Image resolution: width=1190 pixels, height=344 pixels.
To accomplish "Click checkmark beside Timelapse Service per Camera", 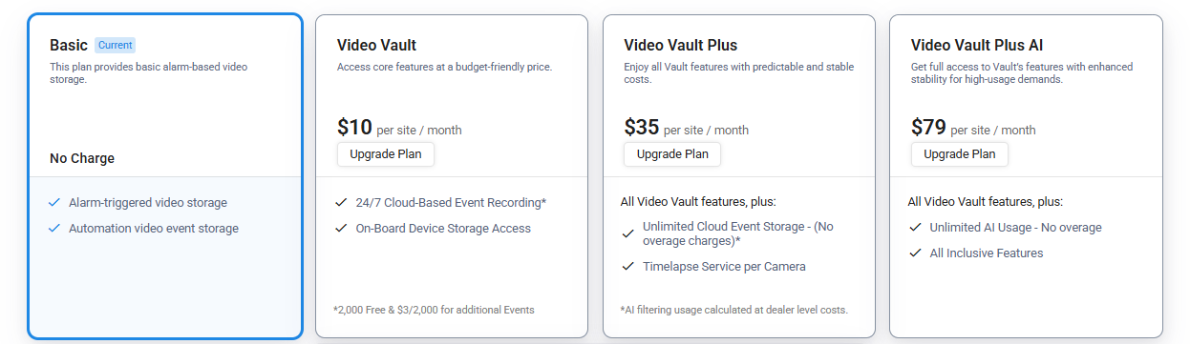I will point(627,267).
